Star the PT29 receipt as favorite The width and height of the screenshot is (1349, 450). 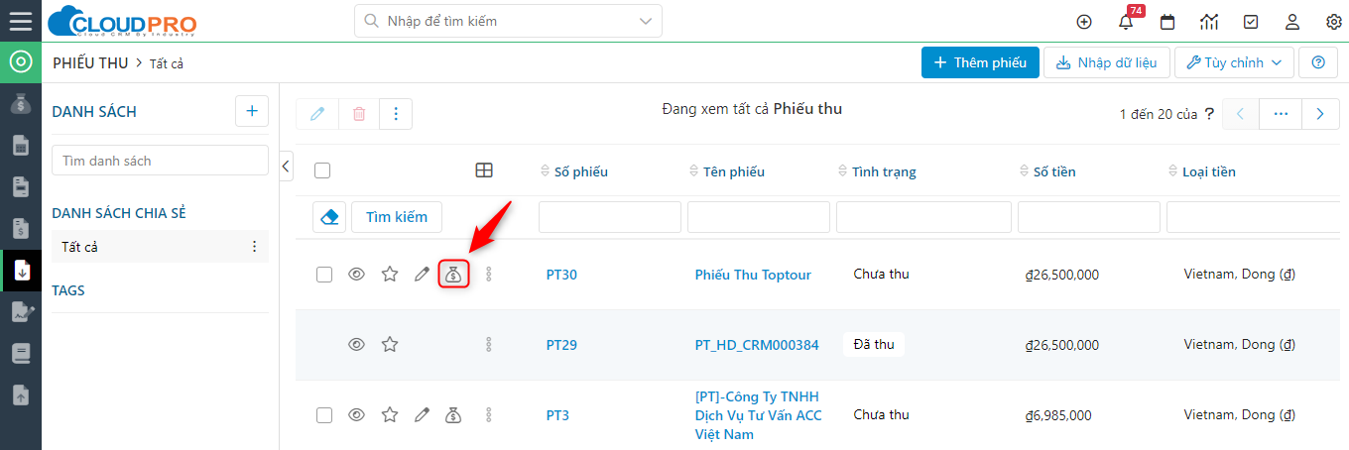(x=390, y=345)
